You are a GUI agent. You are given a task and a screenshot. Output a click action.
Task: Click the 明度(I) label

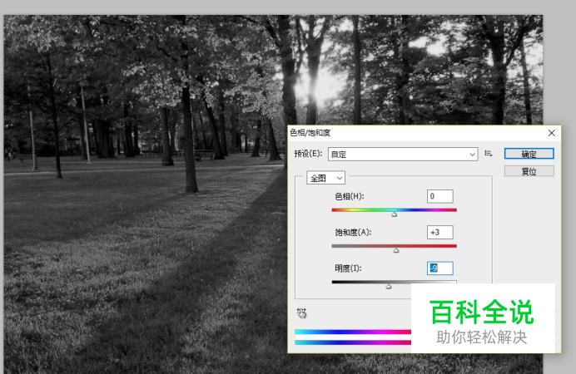[x=348, y=268]
